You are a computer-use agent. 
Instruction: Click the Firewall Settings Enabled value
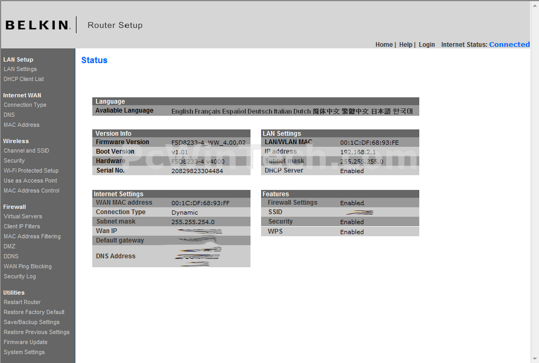pos(352,203)
